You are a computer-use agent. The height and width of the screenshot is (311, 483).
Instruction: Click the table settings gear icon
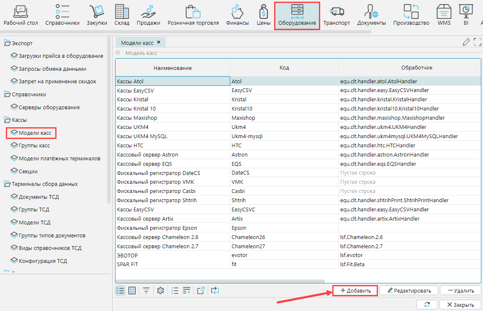(160, 290)
